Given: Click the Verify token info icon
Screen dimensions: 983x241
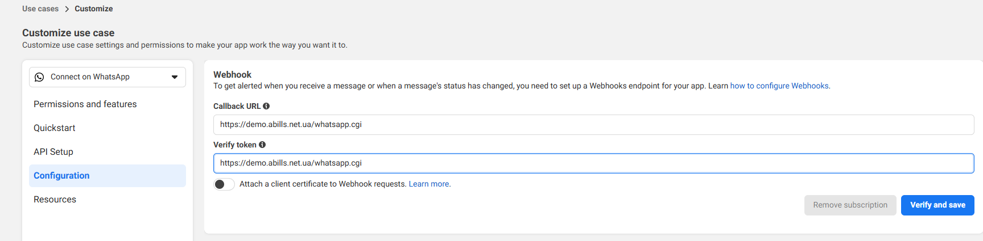Looking at the screenshot, I should tap(262, 145).
